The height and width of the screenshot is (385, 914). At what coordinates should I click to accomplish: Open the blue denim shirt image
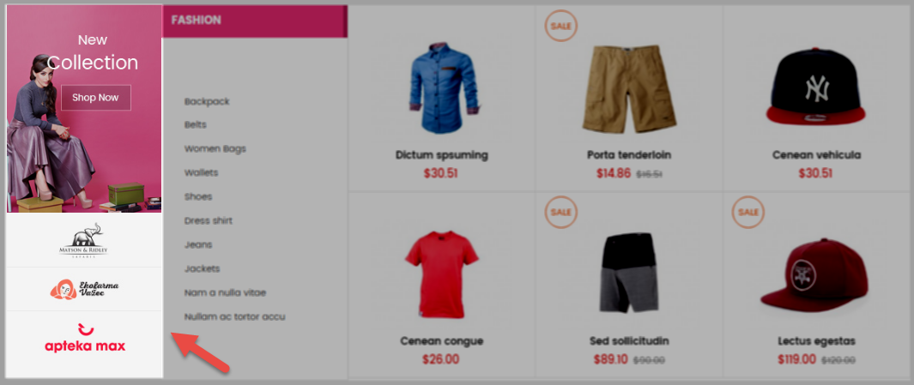point(445,88)
